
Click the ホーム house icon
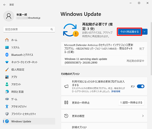tap(7, 40)
